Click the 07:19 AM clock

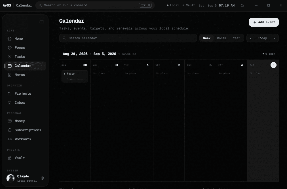227,5
